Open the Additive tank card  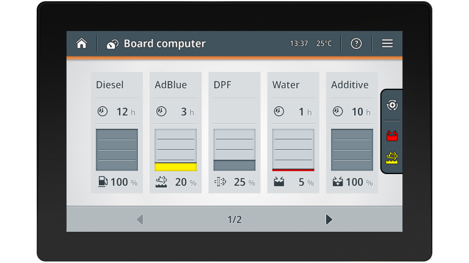pos(352,133)
